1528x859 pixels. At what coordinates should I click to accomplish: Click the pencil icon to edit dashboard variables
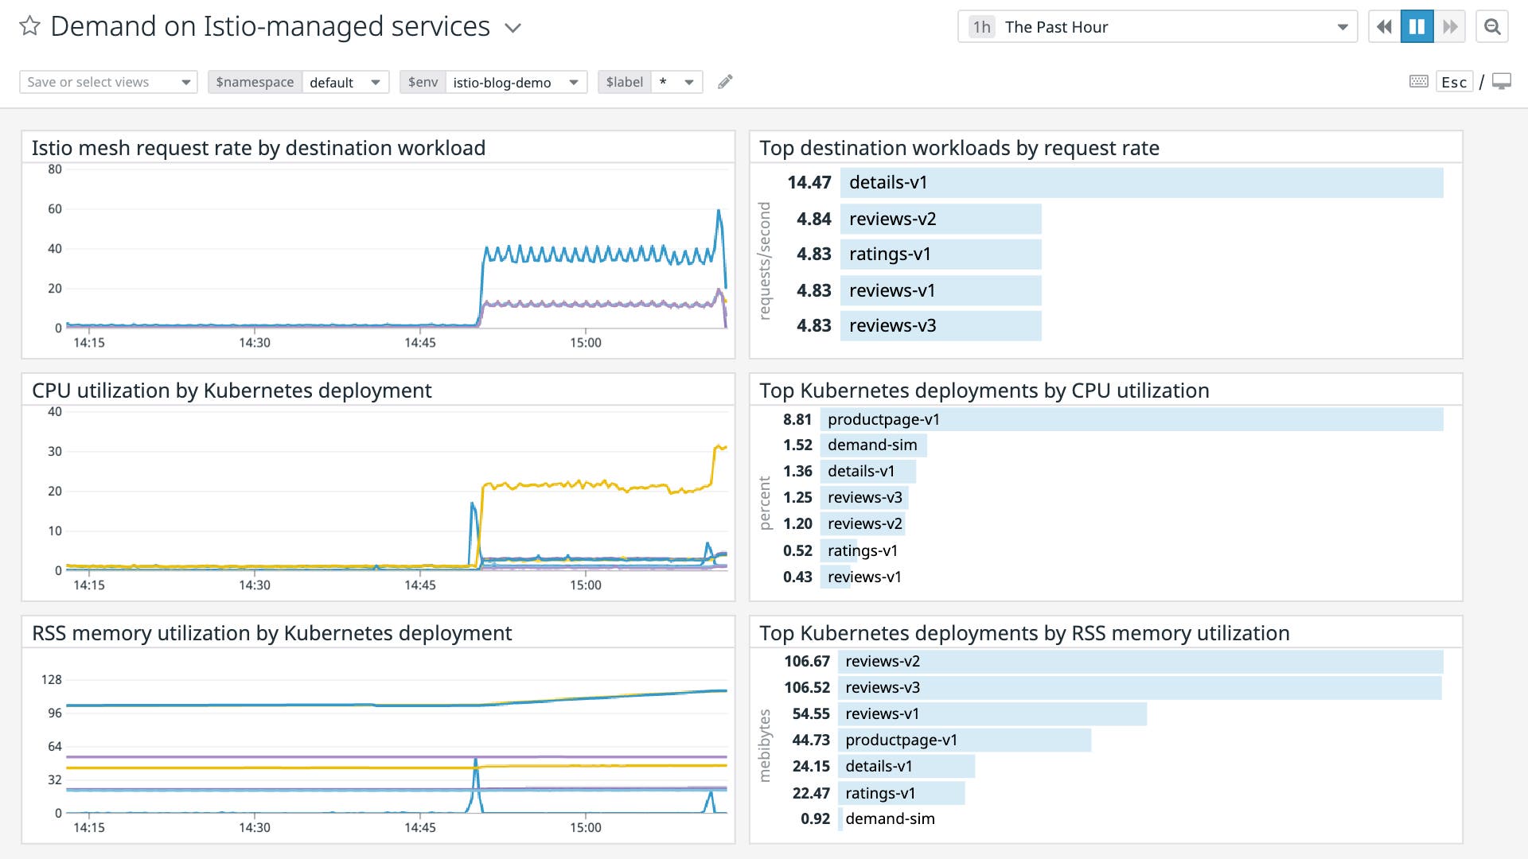(x=724, y=82)
